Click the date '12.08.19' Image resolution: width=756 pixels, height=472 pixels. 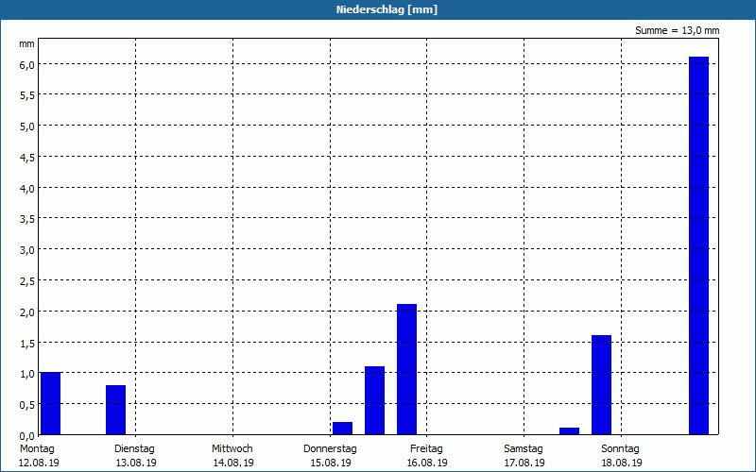[x=39, y=464]
